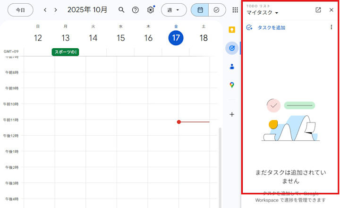The height and width of the screenshot is (208, 340).
Task: Select Monday 13 date header
Action: point(66,38)
